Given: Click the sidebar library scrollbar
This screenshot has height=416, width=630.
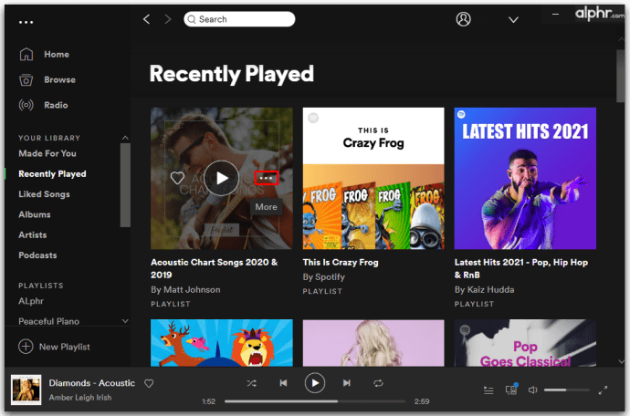Looking at the screenshot, I should point(125,185).
